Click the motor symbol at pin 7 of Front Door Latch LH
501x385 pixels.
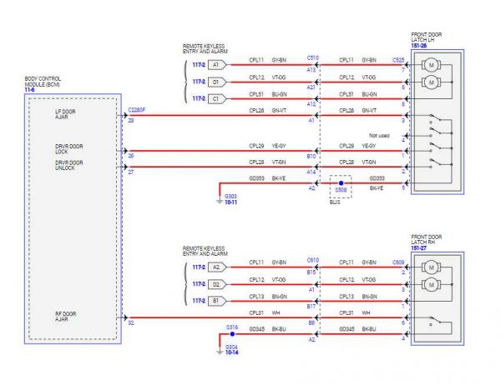tap(432, 65)
